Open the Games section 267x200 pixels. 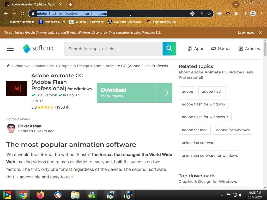click(221, 49)
